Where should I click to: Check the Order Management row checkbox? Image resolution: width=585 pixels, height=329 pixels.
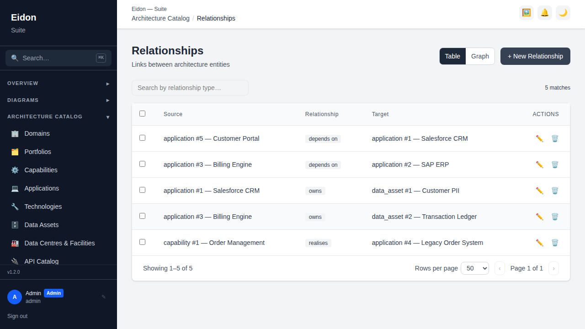click(x=142, y=242)
